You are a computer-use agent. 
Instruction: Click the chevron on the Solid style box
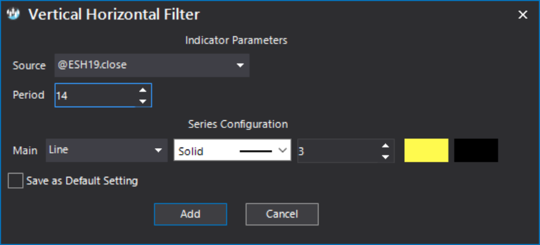pyautogui.click(x=283, y=151)
